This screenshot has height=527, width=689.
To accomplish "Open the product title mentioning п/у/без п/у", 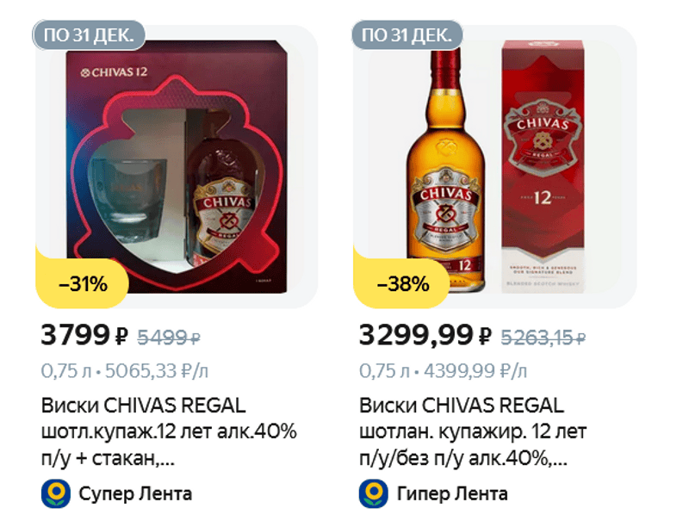I will pos(473,432).
